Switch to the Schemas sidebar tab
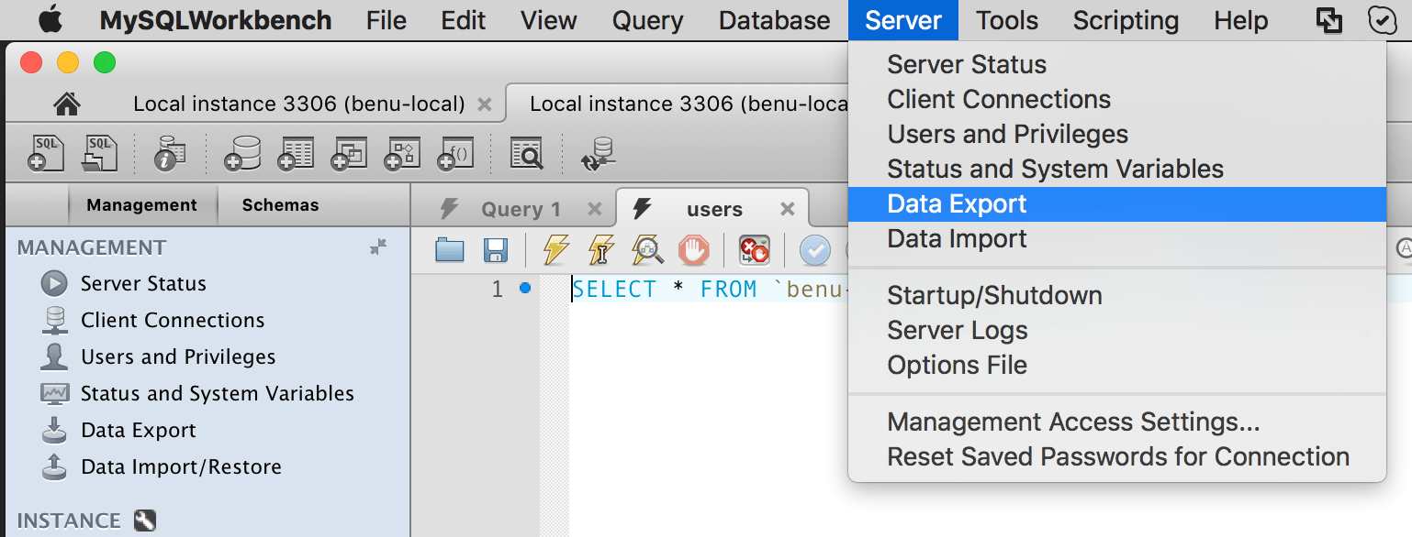Image resolution: width=1412 pixels, height=537 pixels. click(x=281, y=205)
